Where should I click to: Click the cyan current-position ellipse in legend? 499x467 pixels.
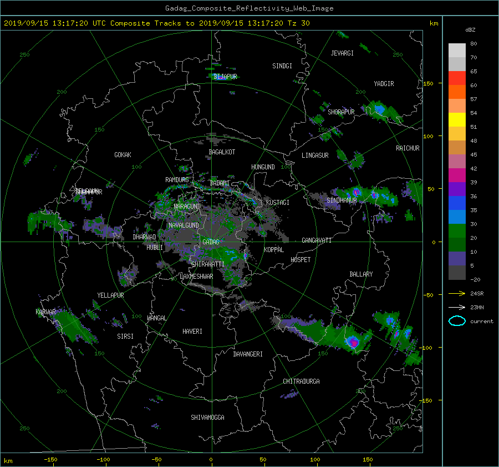click(457, 321)
